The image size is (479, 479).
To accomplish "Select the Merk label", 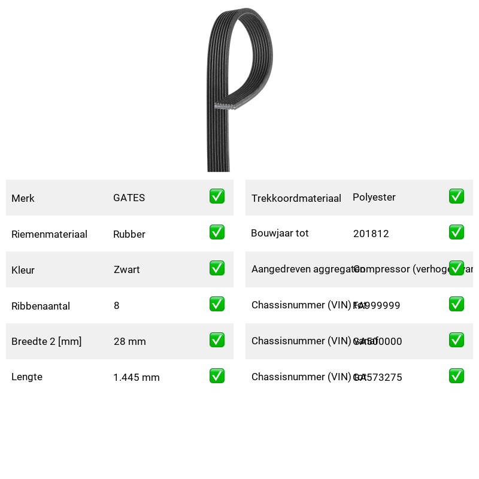I will click(23, 198).
